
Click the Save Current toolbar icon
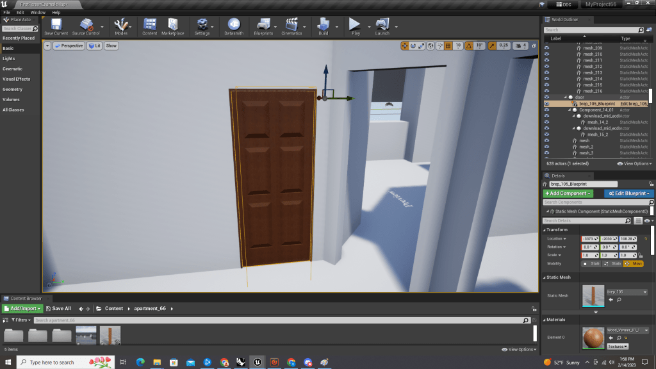[56, 25]
